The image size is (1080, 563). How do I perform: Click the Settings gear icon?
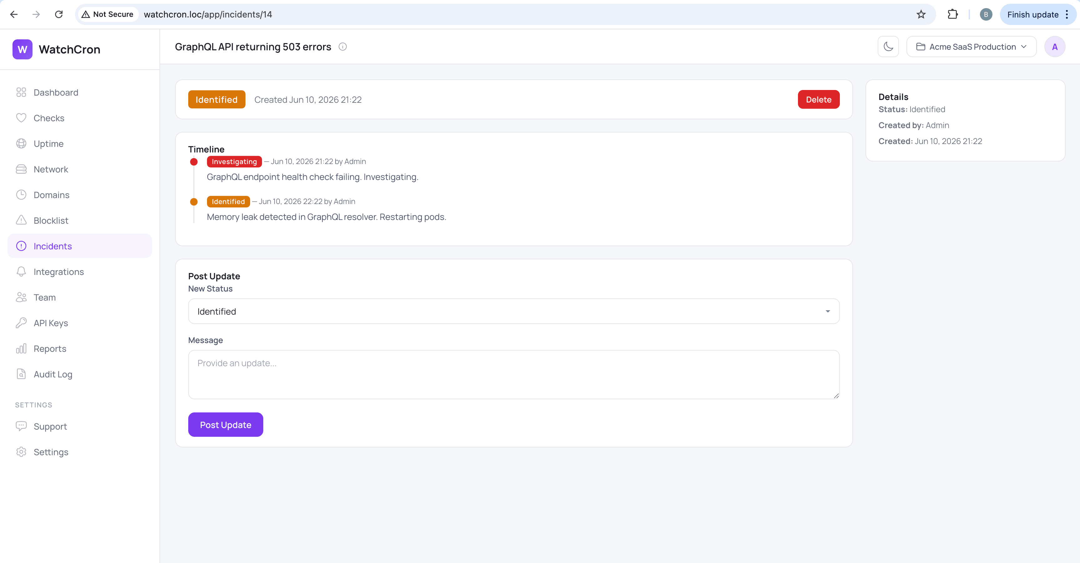click(21, 451)
